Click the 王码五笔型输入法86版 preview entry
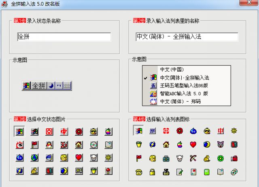This screenshot has width=259, height=187. (x=186, y=85)
